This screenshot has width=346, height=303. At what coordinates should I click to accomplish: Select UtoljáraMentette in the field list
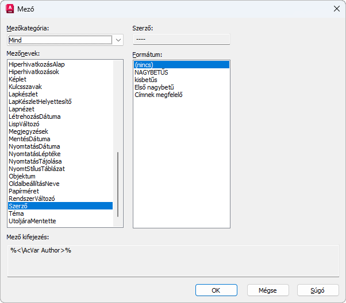tap(32, 221)
